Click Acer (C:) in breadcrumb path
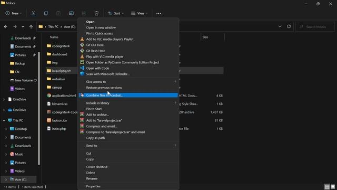Viewport: 337px width, 190px height. pyautogui.click(x=70, y=27)
